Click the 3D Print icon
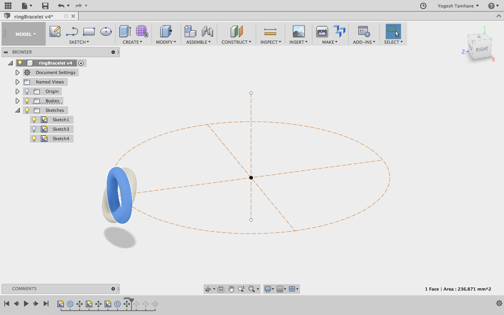Image resolution: width=504 pixels, height=315 pixels. 322,31
